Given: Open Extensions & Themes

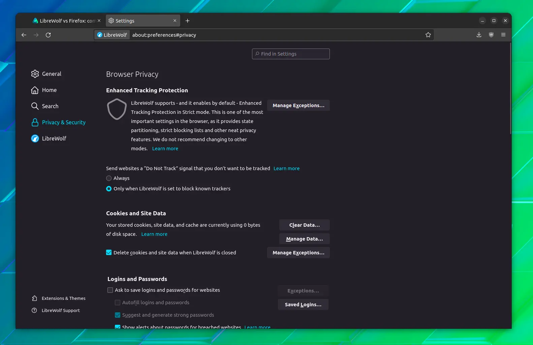Looking at the screenshot, I should coord(59,299).
